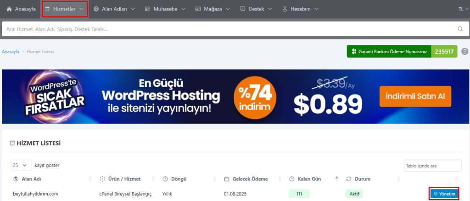
Task: Click the İndirimli Satın Al banner button
Action: tap(415, 96)
